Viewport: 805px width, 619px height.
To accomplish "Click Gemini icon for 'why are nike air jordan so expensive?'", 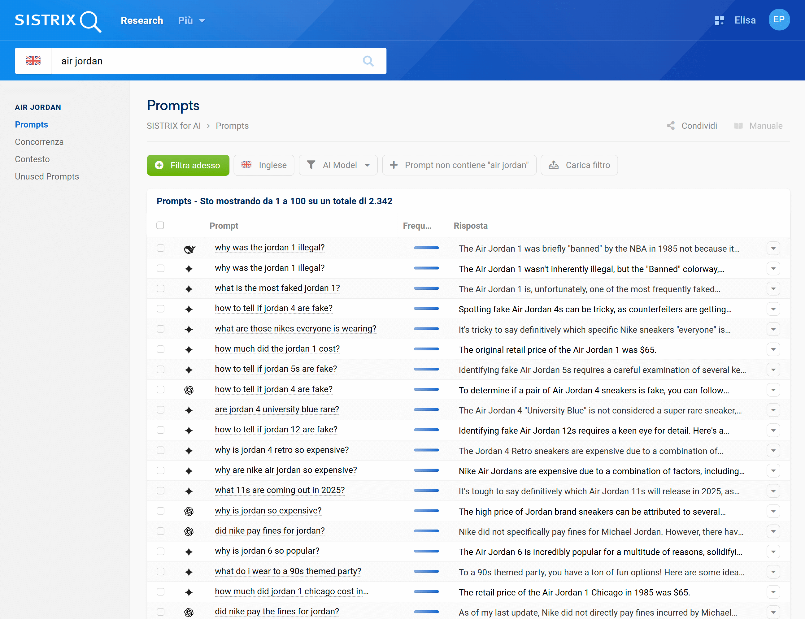I will (189, 471).
